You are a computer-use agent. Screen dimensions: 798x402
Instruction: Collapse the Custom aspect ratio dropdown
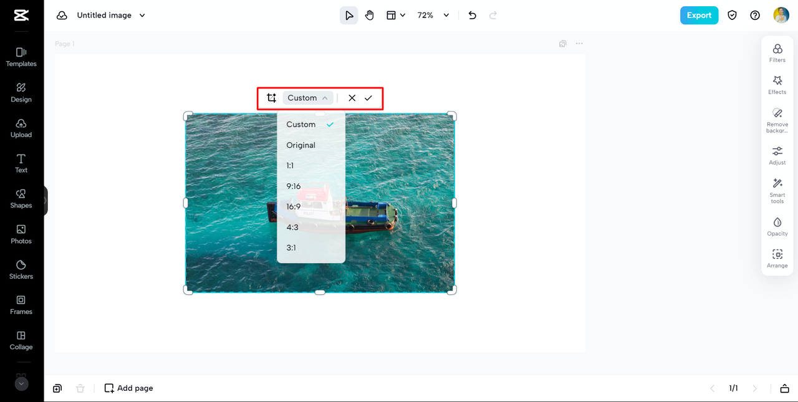click(308, 98)
